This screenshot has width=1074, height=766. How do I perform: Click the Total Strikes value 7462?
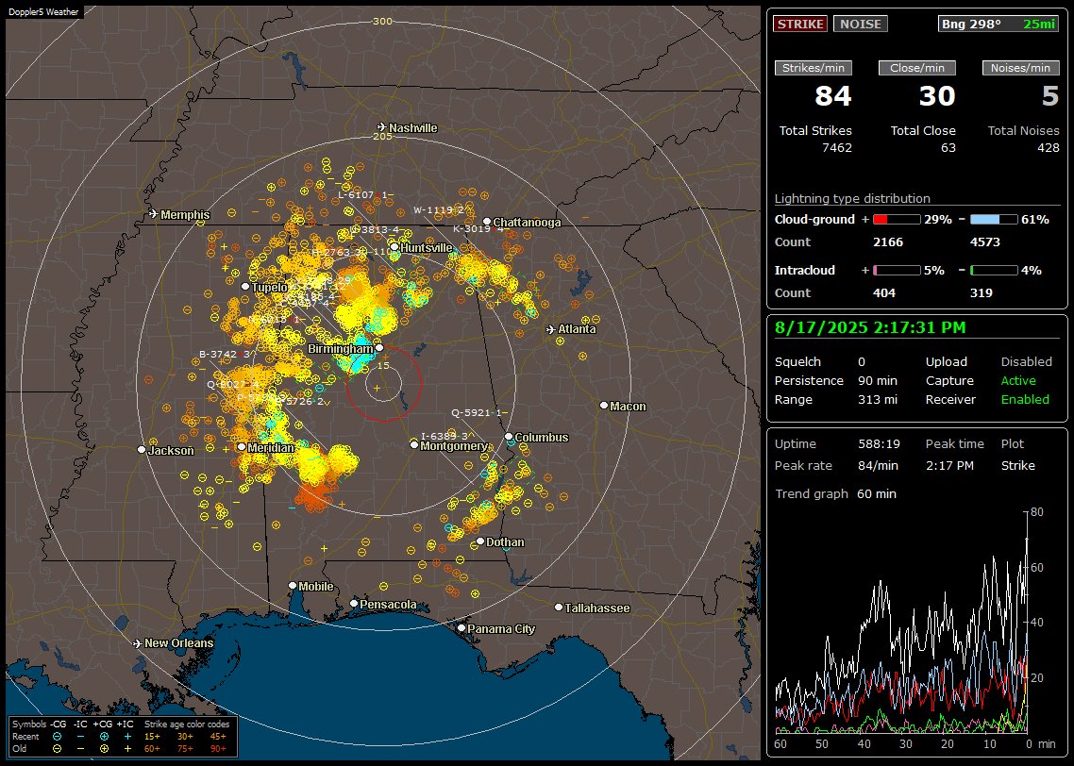click(837, 148)
